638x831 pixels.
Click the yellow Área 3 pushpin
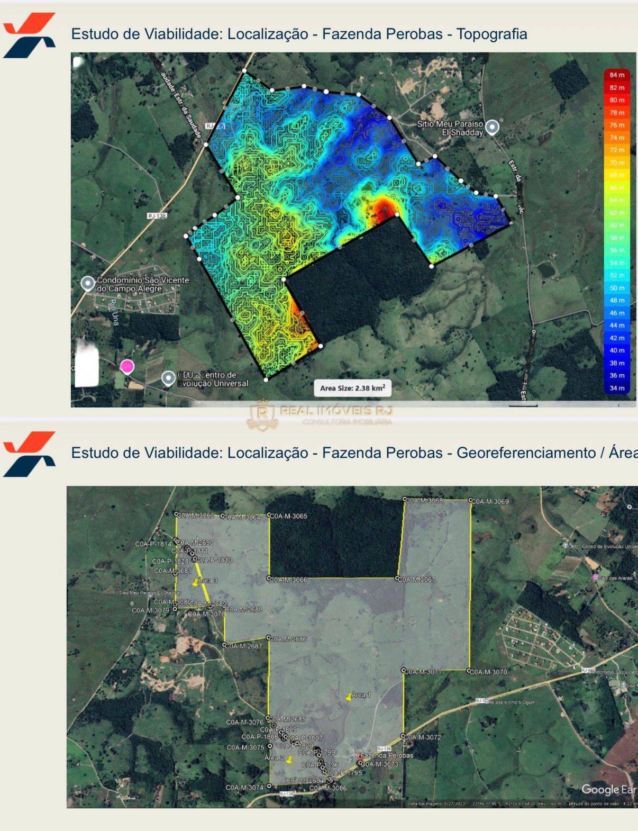click(x=196, y=582)
